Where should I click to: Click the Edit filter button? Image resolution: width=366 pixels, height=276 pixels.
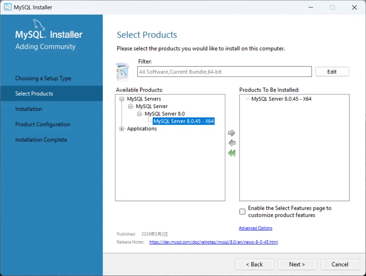[332, 72]
